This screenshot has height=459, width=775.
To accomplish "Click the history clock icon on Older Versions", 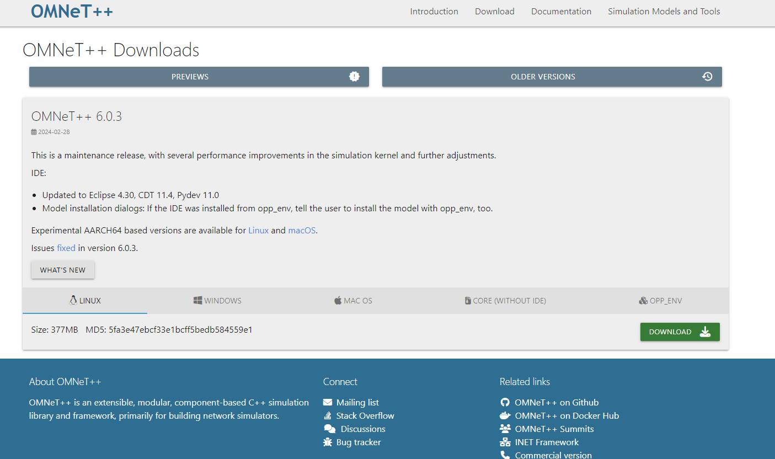I will [x=708, y=77].
